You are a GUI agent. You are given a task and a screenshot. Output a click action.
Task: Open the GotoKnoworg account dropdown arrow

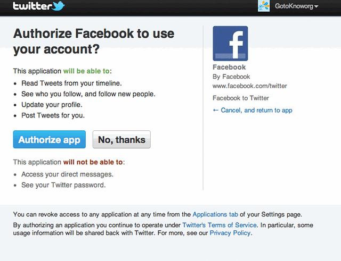(316, 6)
